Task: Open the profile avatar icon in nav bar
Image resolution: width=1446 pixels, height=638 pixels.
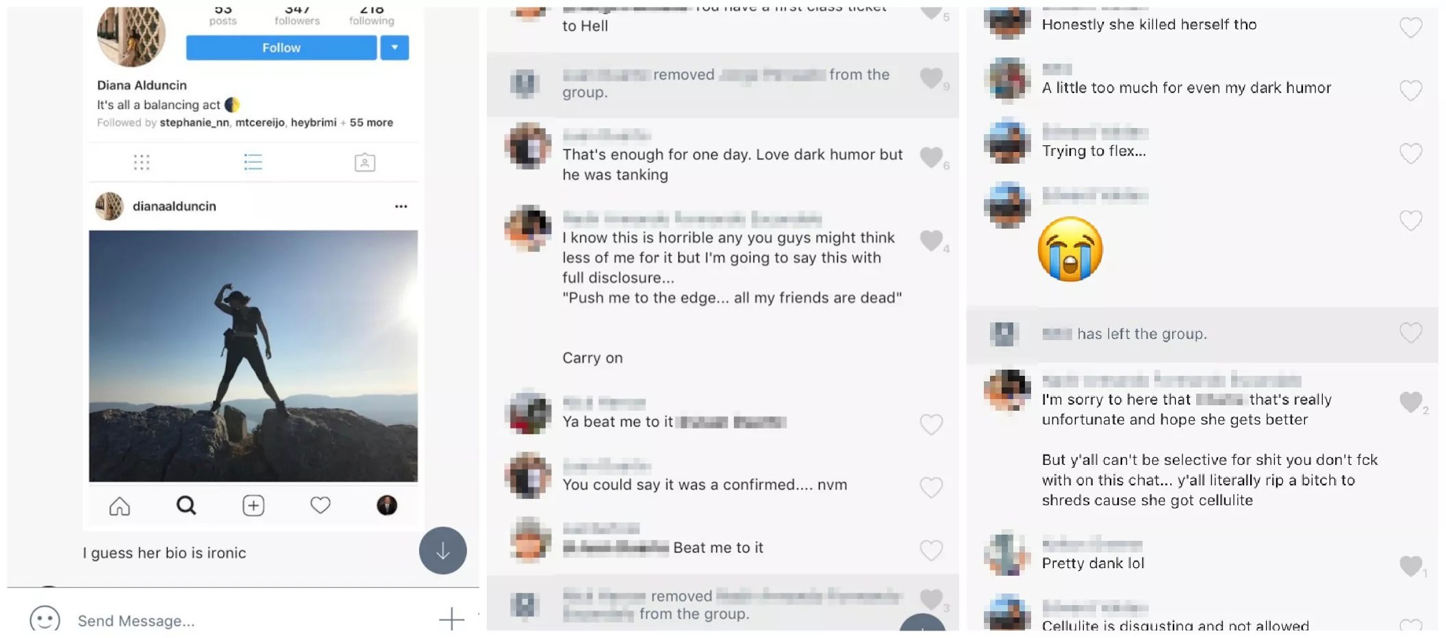Action: click(x=387, y=505)
